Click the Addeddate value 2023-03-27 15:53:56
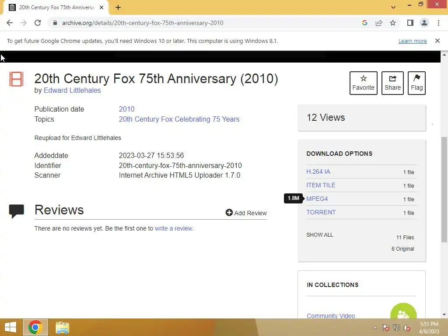Viewport: 448px width, 336px height. pos(151,155)
